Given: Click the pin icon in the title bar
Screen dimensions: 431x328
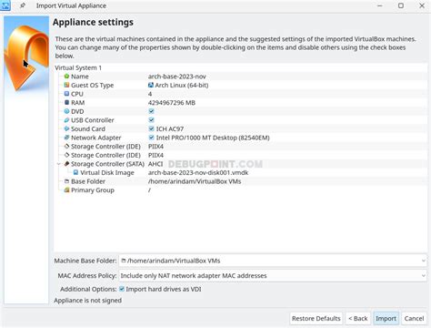Looking at the screenshot, I should (x=23, y=5).
